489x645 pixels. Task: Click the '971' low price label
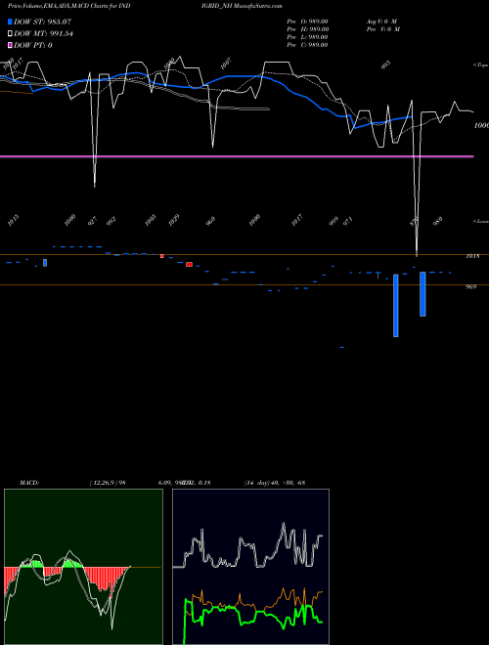[348, 221]
